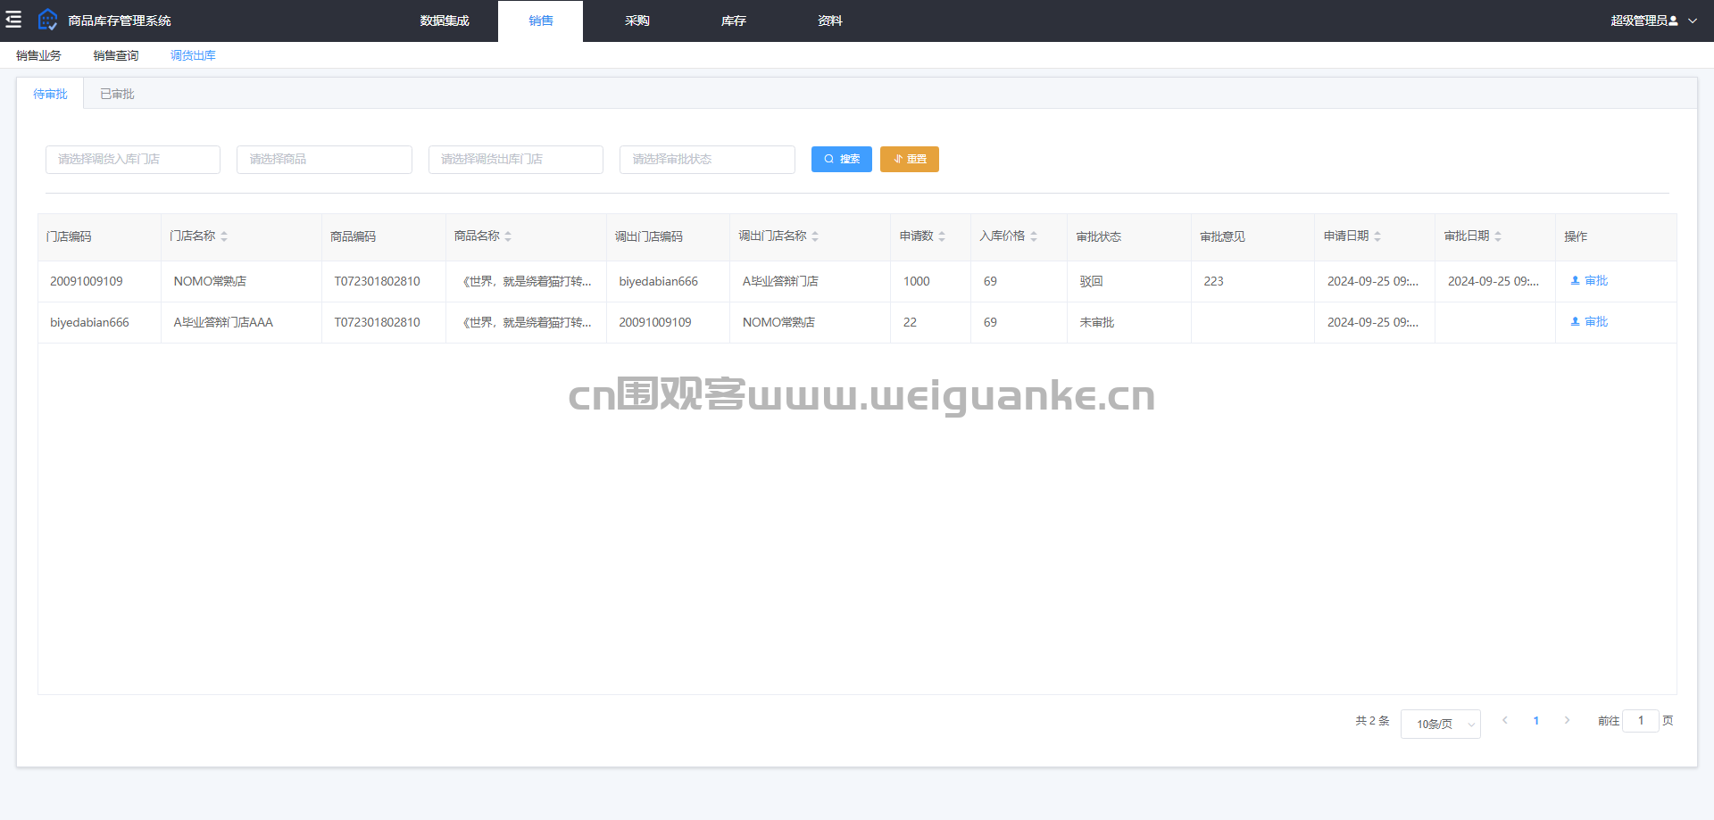This screenshot has width=1714, height=820.
Task: Sort by 商品名称 column arrows
Action: click(x=508, y=236)
